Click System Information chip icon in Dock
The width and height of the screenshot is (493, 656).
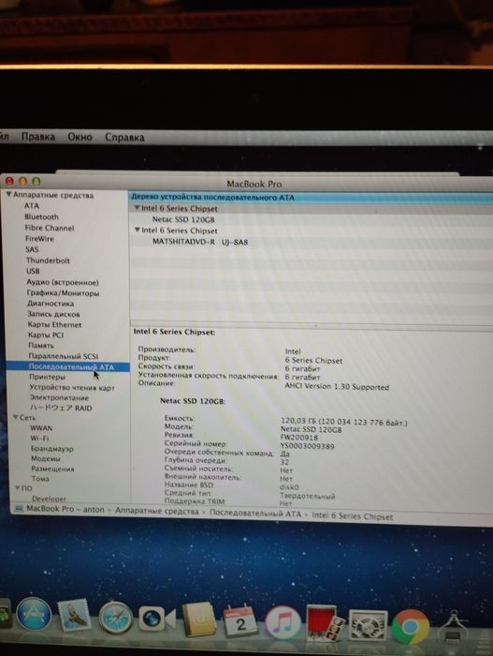tap(454, 628)
